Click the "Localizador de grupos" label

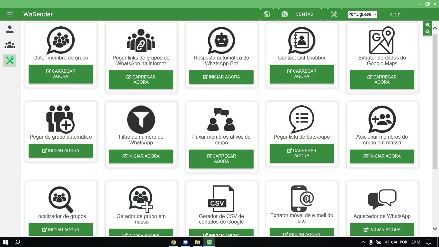61,216
